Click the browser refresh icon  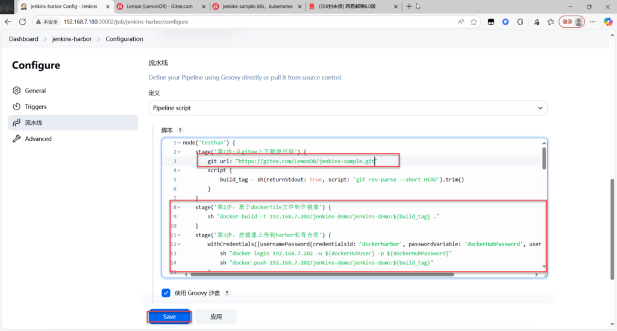[x=23, y=22]
